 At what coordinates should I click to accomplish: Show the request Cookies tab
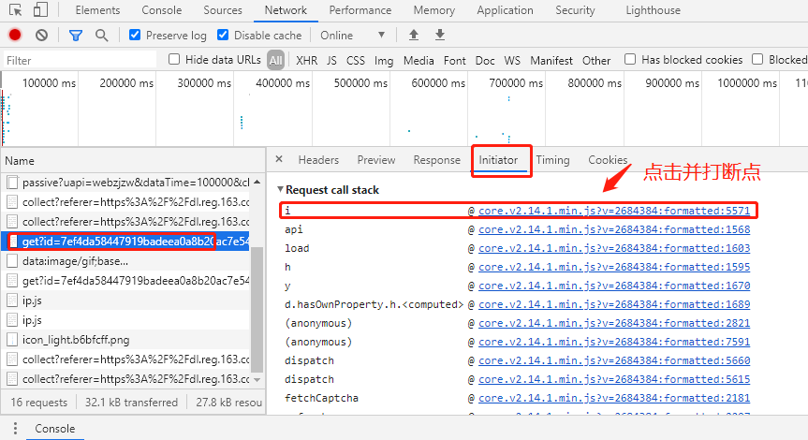coord(608,160)
